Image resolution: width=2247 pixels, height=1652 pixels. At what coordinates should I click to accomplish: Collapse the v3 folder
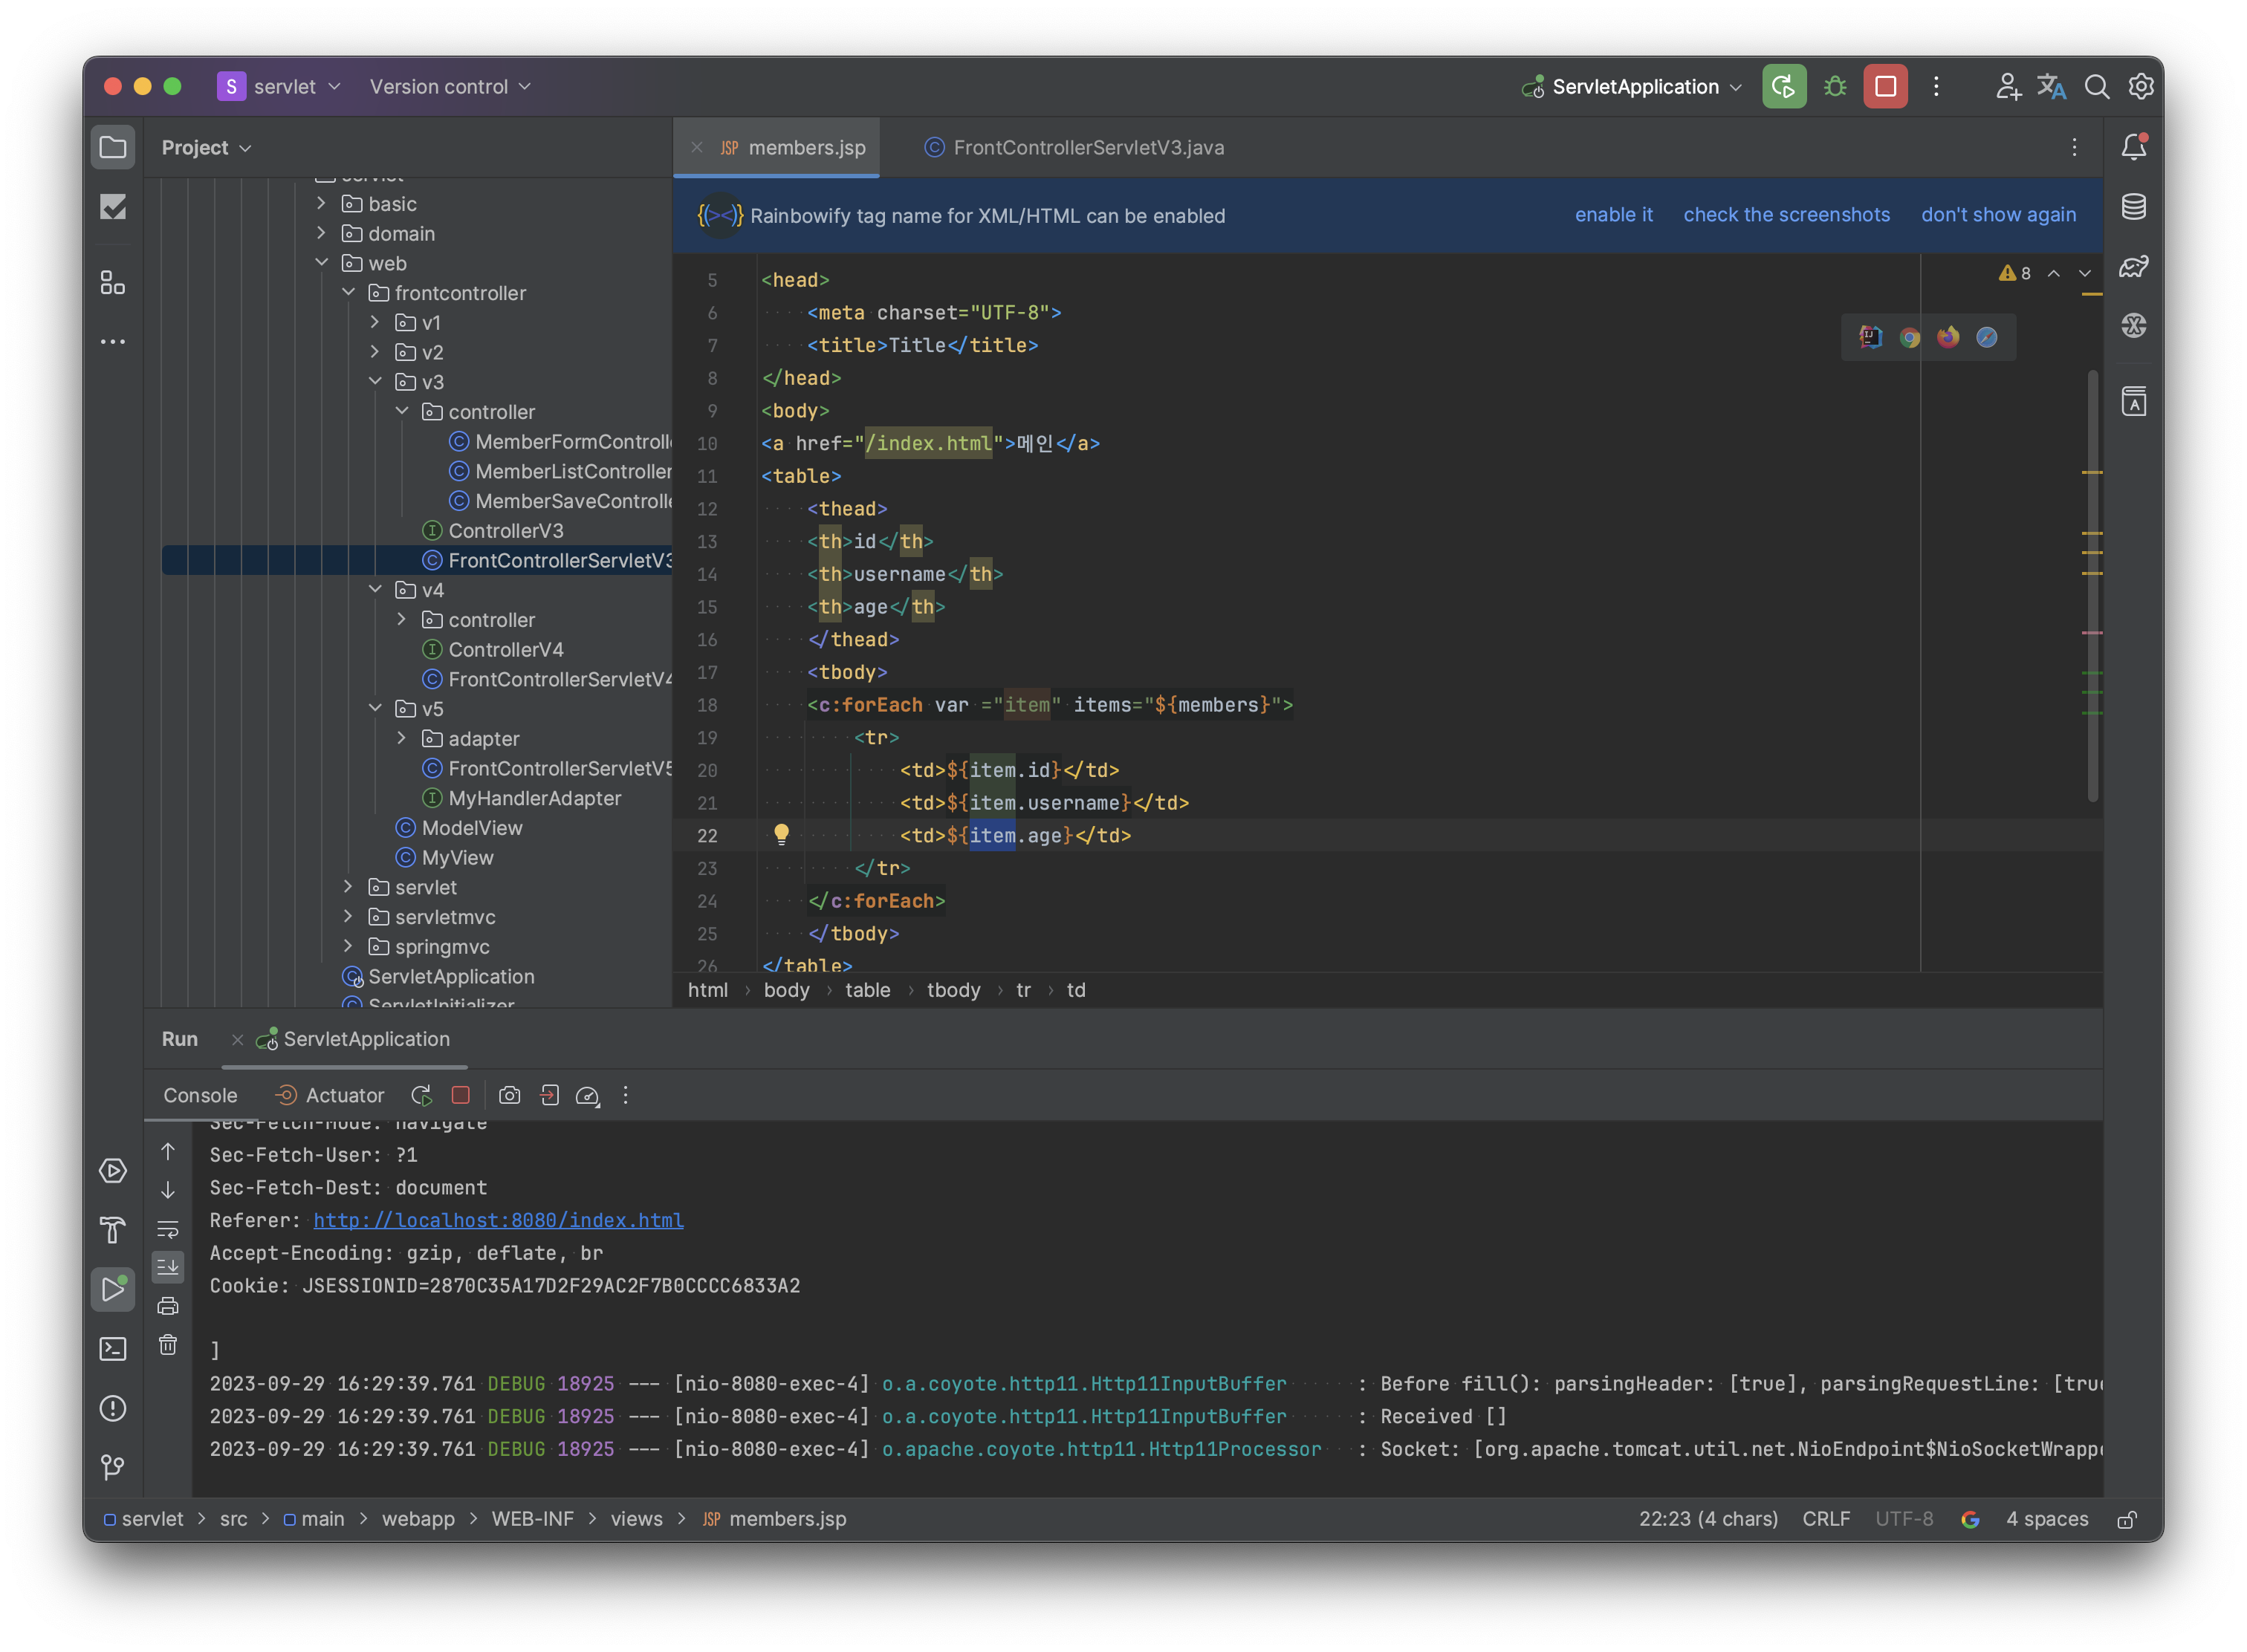[375, 381]
